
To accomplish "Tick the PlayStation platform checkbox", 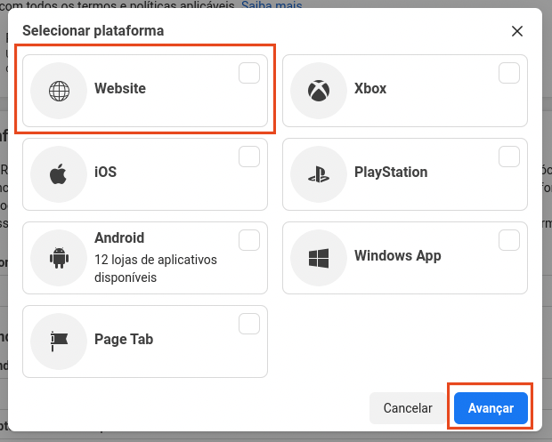I will coord(509,157).
